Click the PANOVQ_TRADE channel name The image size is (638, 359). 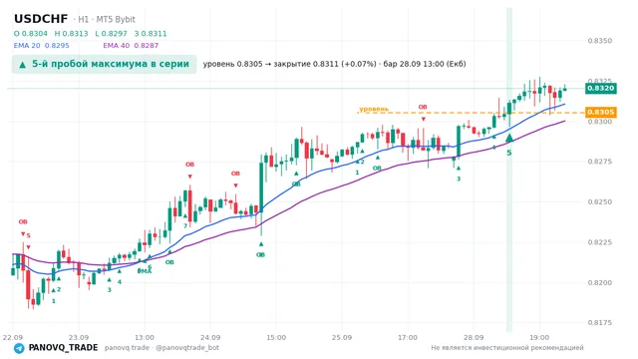click(x=63, y=348)
